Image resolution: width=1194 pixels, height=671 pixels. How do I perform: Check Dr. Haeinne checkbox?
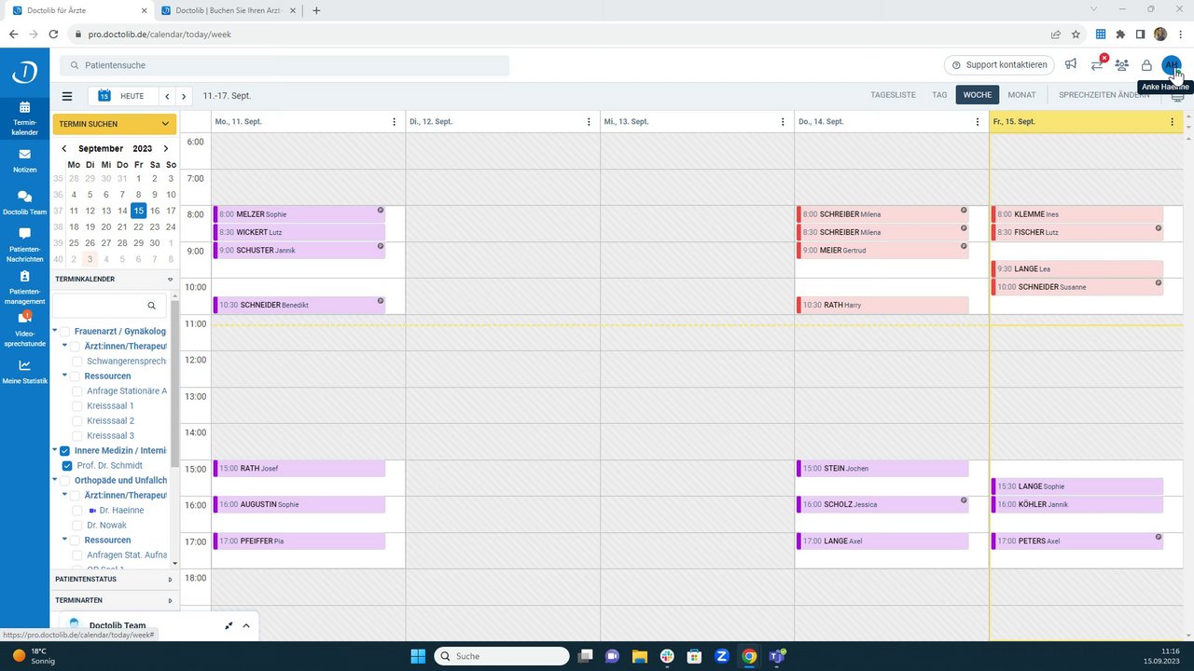pos(77,510)
